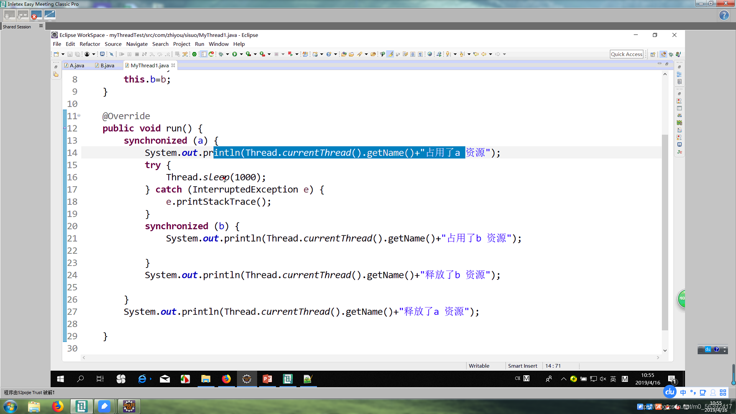Open the Refactor menu
Screen dimensions: 736x414
click(x=90, y=44)
